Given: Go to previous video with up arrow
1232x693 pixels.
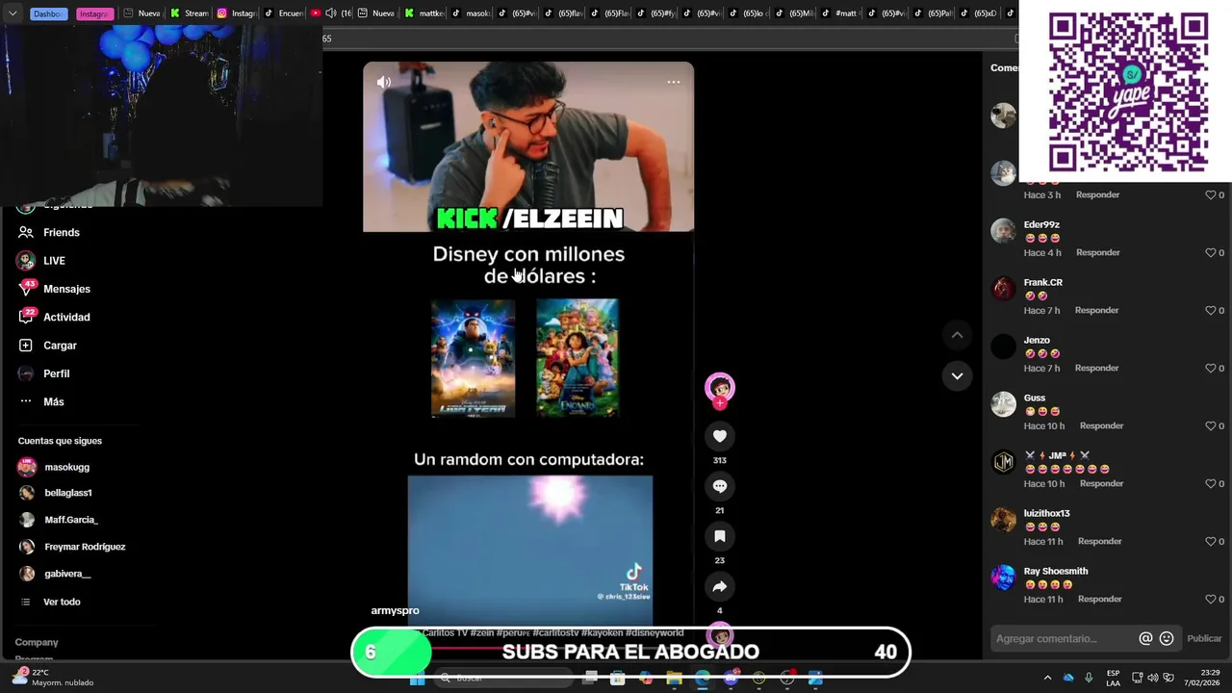Looking at the screenshot, I should tap(957, 335).
